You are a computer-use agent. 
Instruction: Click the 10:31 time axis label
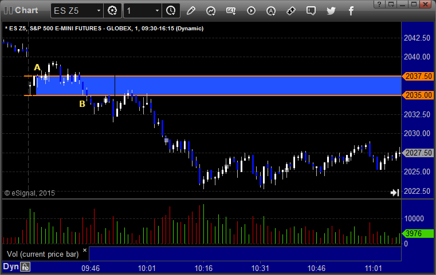tap(260, 268)
